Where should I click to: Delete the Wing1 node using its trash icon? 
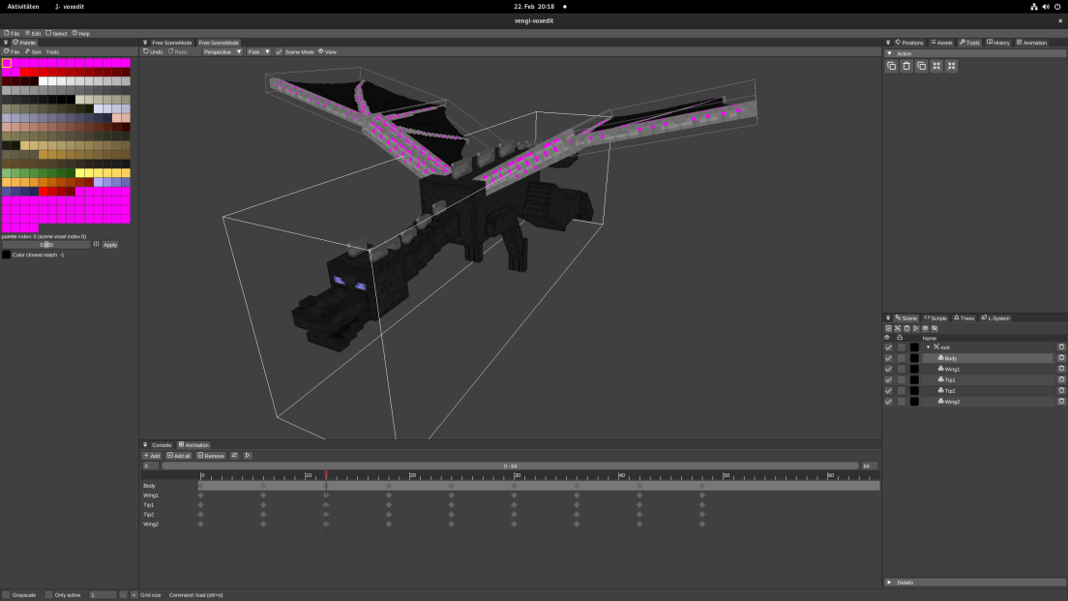pyautogui.click(x=1061, y=369)
